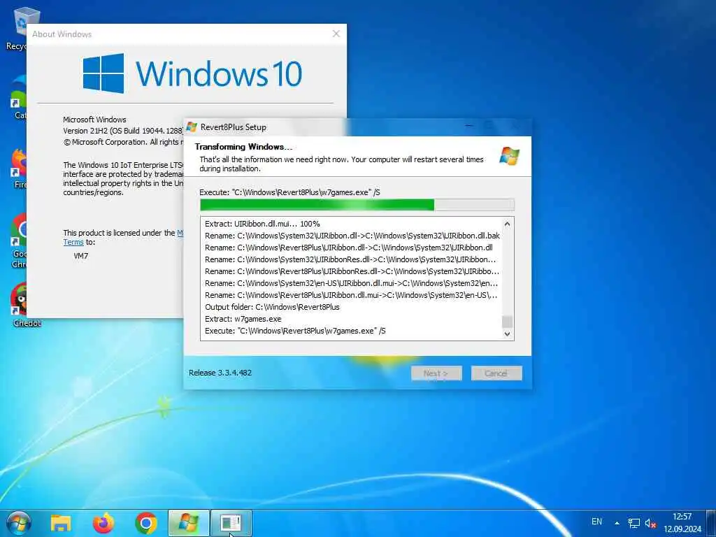The image size is (716, 537).
Task: Click the Show desktop button at taskbar end
Action: [x=711, y=523]
